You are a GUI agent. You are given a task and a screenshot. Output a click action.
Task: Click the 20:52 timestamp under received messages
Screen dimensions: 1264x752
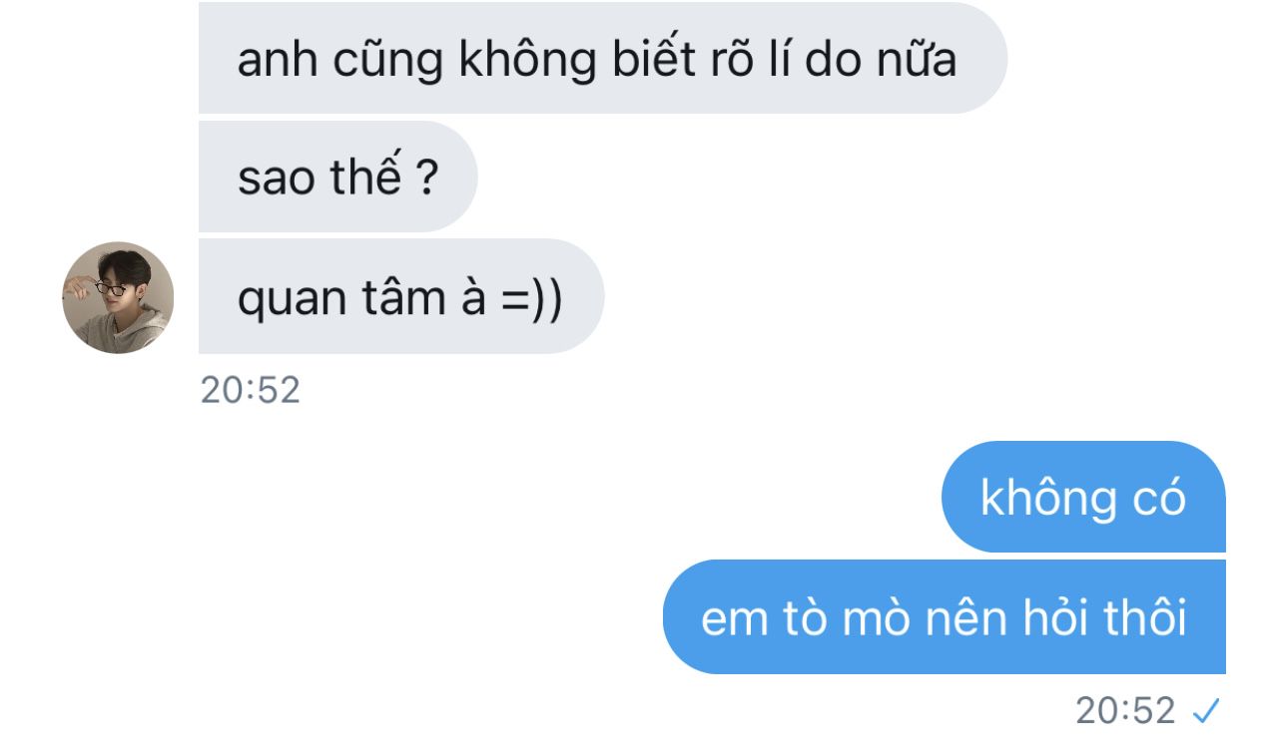tap(250, 390)
